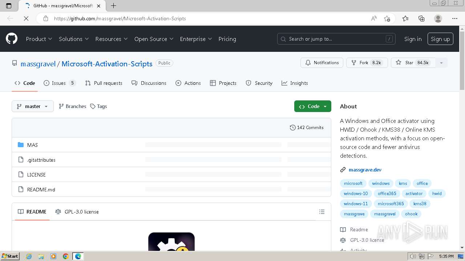The width and height of the screenshot is (465, 261).
Task: Open the LICENSE file
Action: (x=36, y=175)
